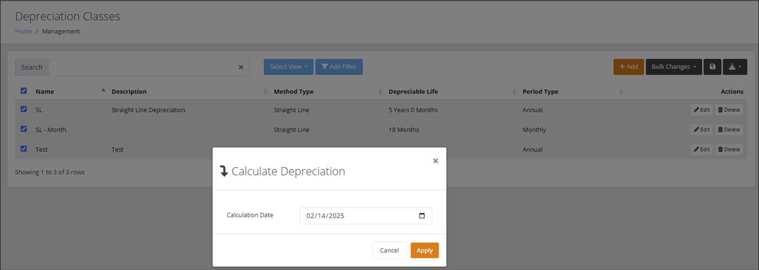Click the '18 Months' cell
Screen dimensions: 759x270
pos(404,130)
